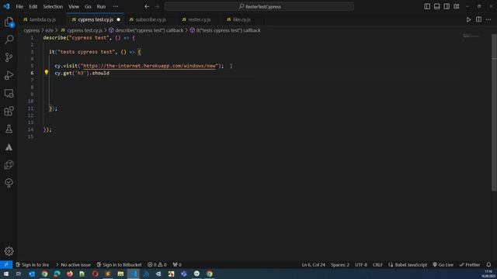Toggle the bottom panel layout icon

(436, 6)
